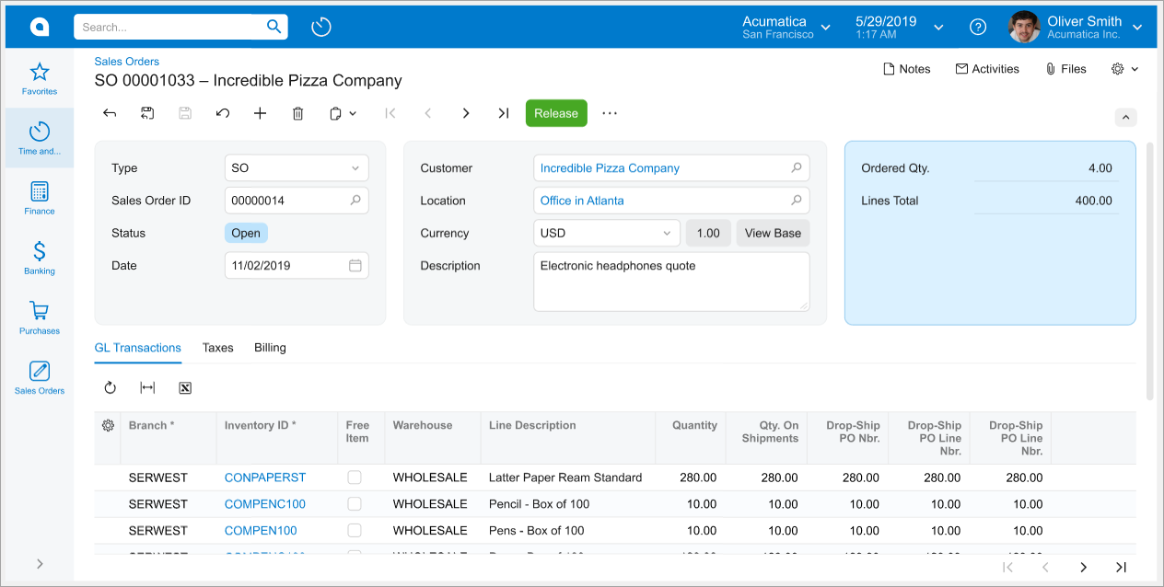The height and width of the screenshot is (587, 1164).
Task: Open the CONPAPERST inventory link
Action: [x=265, y=478]
